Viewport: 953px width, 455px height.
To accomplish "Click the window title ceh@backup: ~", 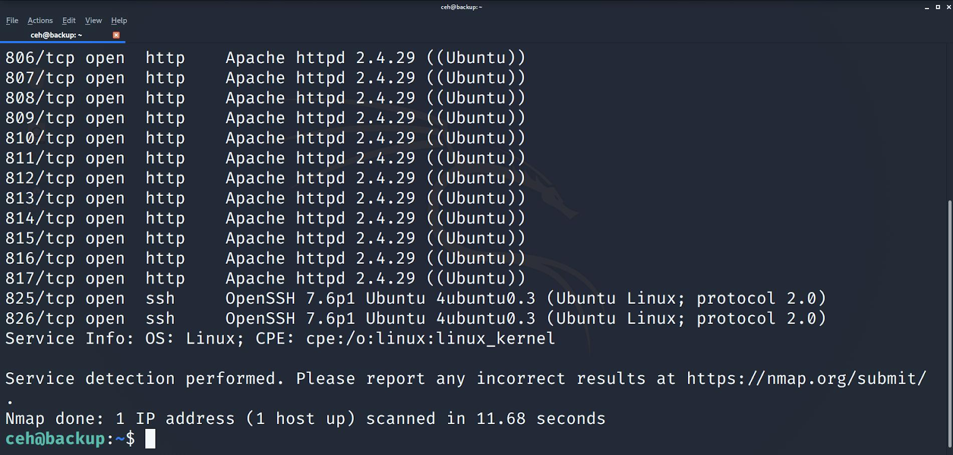I will tap(462, 7).
